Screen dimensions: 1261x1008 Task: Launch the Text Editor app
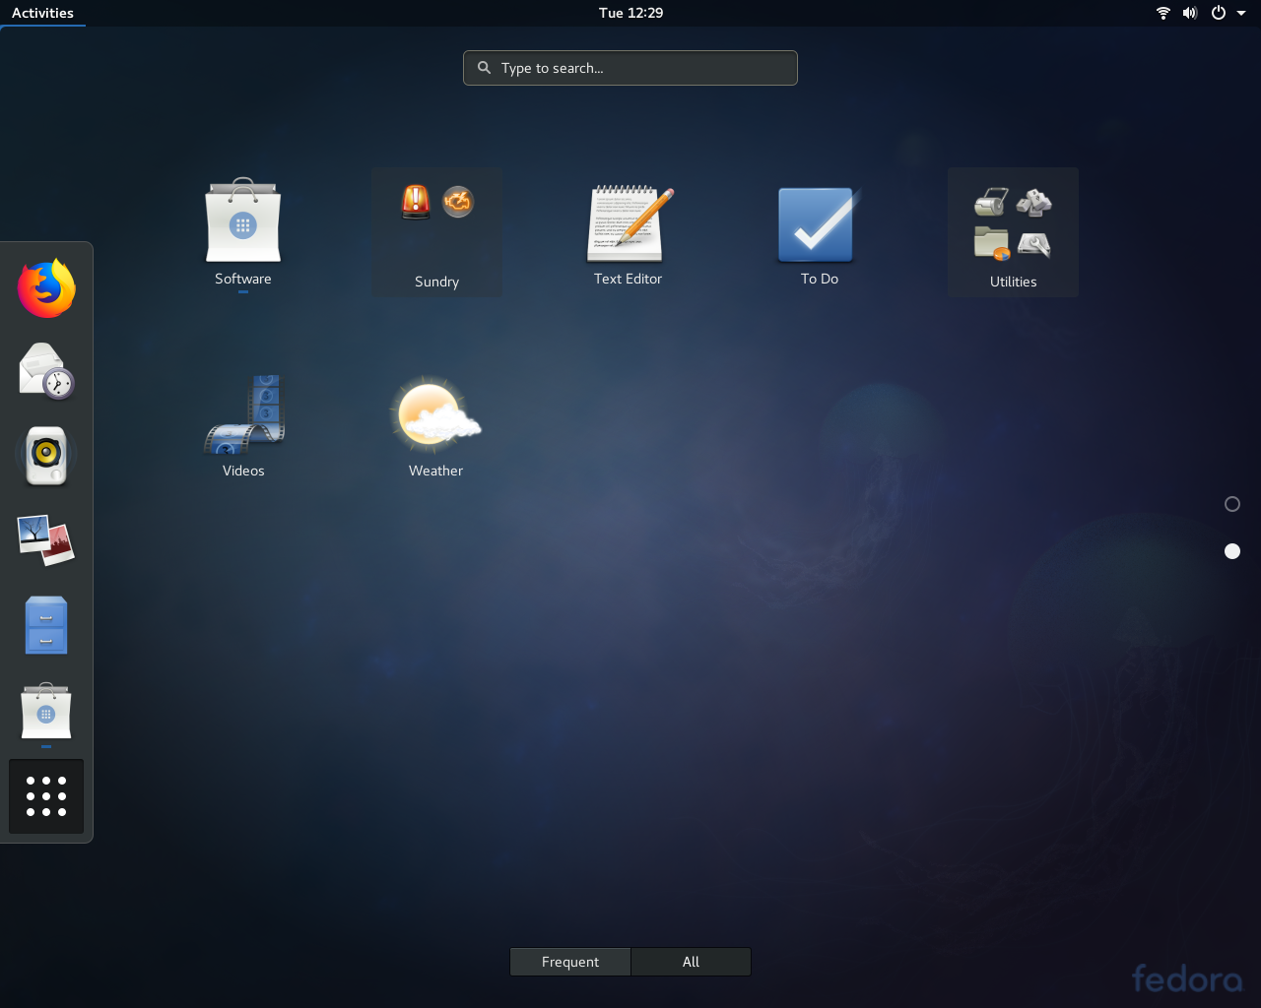tap(628, 232)
